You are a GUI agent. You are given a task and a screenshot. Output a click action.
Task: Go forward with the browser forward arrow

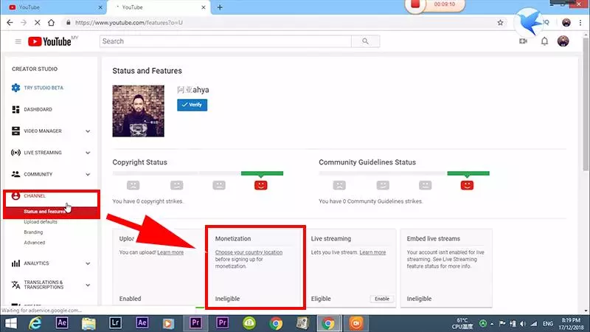tap(24, 23)
